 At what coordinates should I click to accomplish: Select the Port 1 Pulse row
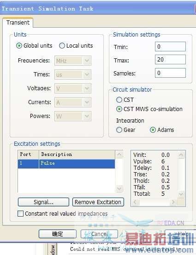[x=66, y=163]
